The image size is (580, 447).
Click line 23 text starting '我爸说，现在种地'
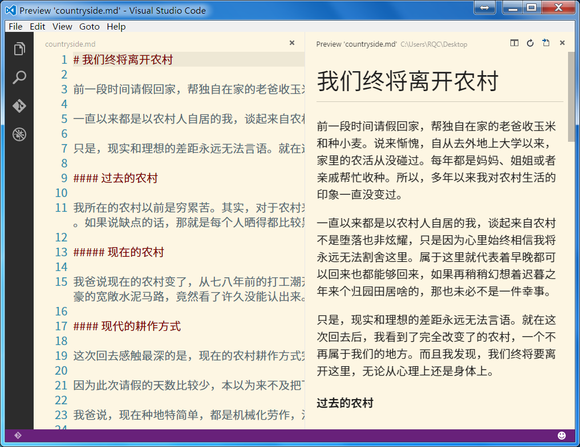coord(189,415)
